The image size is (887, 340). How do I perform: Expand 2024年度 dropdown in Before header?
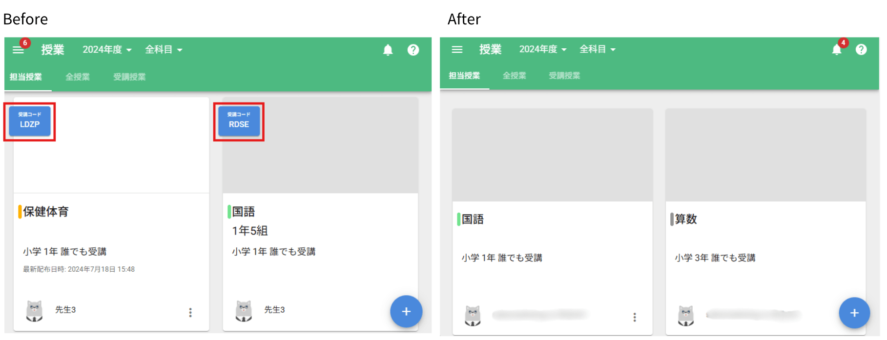[107, 50]
